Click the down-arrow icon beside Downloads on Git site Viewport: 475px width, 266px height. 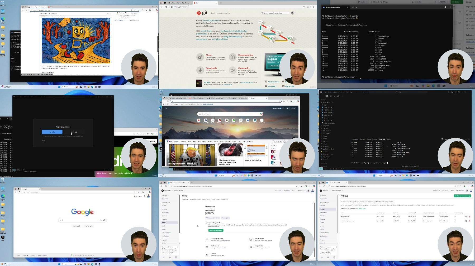click(200, 70)
